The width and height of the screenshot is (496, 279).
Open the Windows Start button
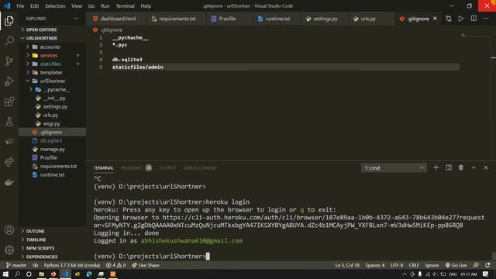[5, 274]
